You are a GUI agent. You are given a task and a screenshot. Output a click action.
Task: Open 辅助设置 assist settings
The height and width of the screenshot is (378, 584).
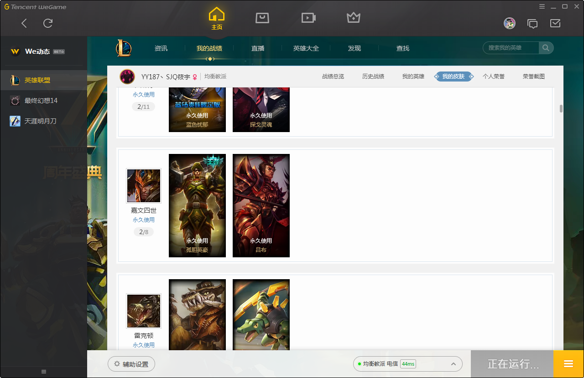pos(131,364)
